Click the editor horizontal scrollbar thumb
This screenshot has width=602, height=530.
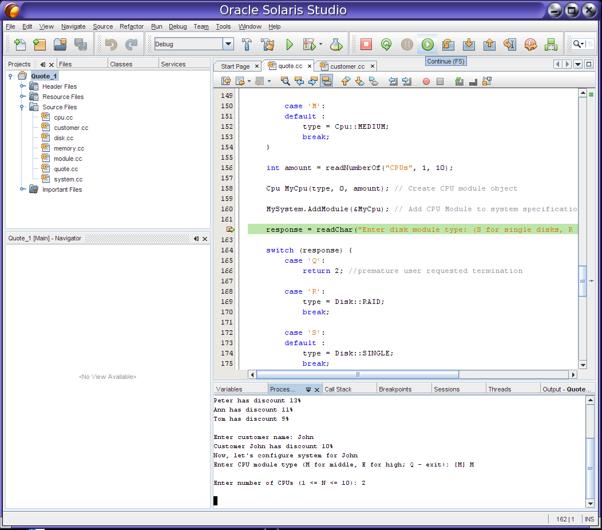[358, 375]
